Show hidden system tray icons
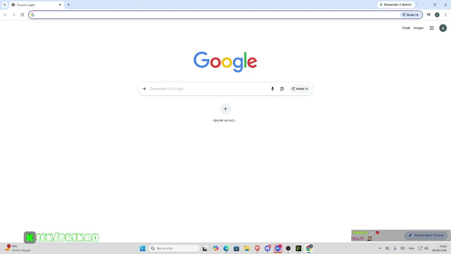The width and height of the screenshot is (451, 254). point(380,249)
